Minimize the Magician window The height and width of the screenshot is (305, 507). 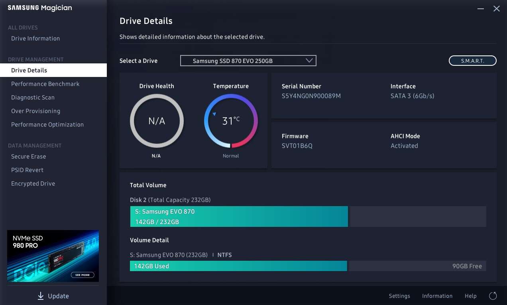click(x=480, y=9)
